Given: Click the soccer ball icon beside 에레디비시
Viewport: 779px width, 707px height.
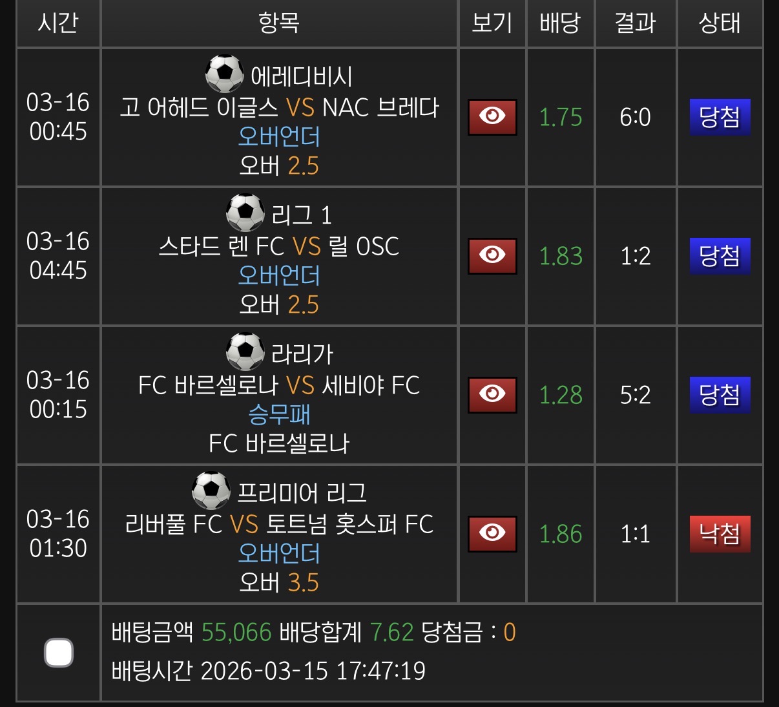Looking at the screenshot, I should (224, 74).
